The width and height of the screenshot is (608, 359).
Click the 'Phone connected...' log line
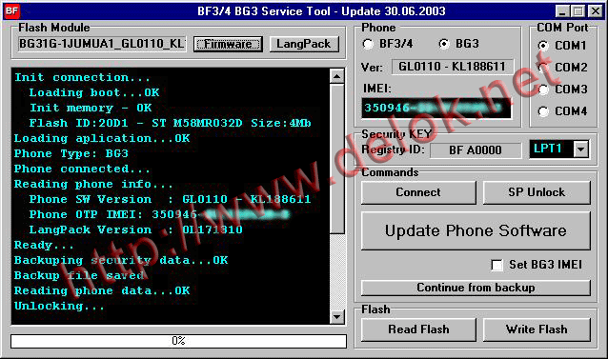click(82, 169)
